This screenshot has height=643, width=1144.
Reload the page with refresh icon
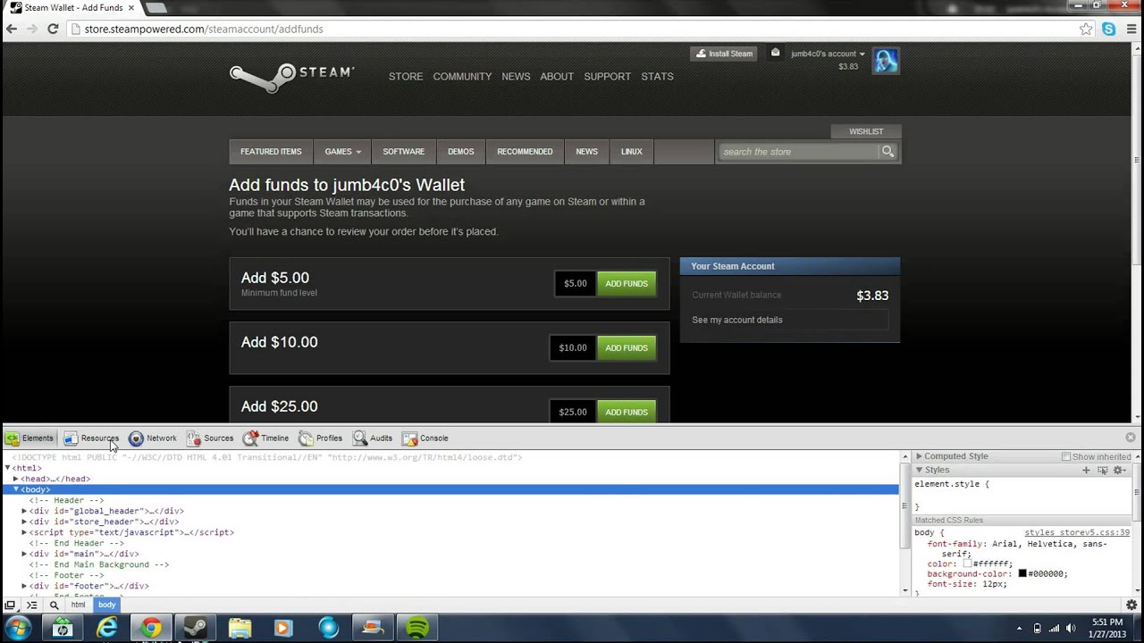pos(53,29)
